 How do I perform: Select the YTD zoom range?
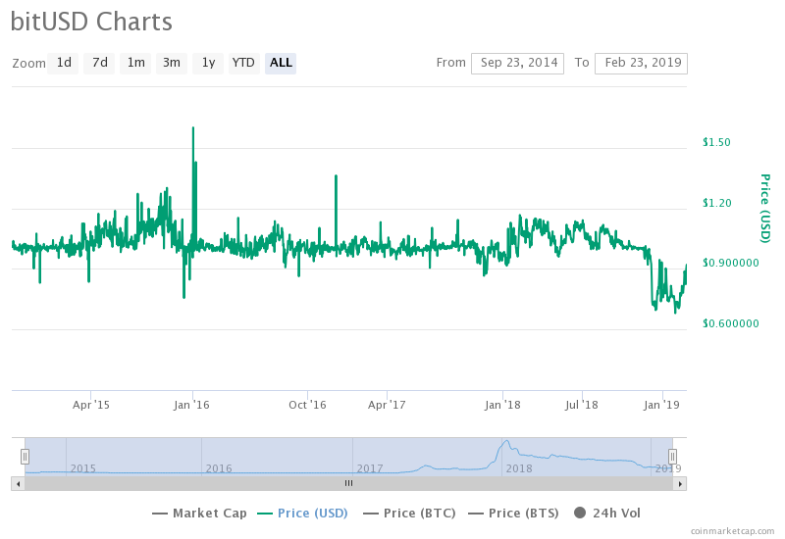243,63
